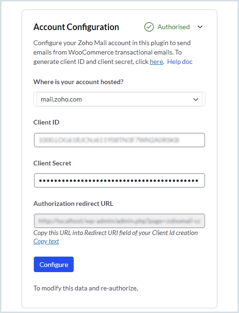Click the 'To modify this data and re-authorize' text
This screenshot has width=239, height=313.
(85, 288)
